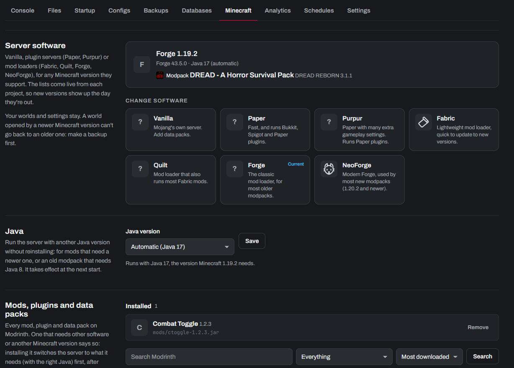This screenshot has height=368, width=514.
Task: Go to the Schedules tab
Action: (319, 10)
